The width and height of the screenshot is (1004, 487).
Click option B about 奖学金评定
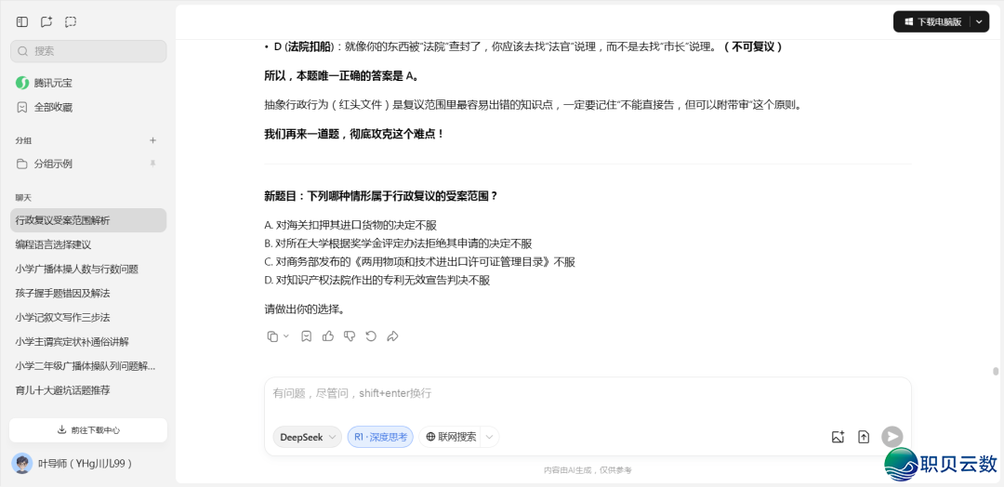click(398, 243)
